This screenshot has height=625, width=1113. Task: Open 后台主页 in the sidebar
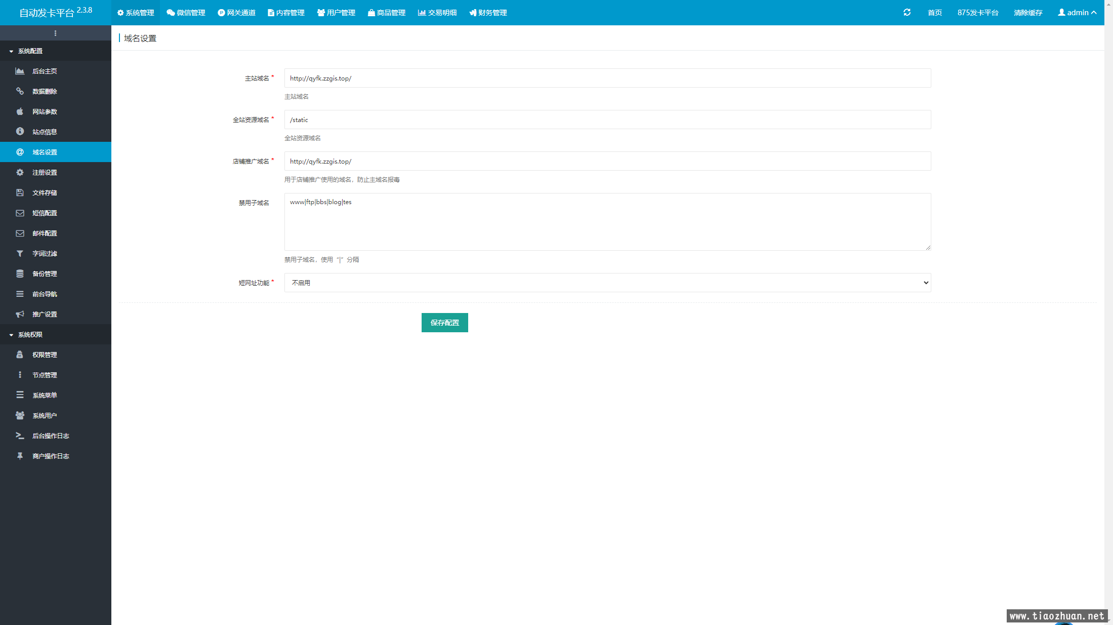(x=56, y=71)
